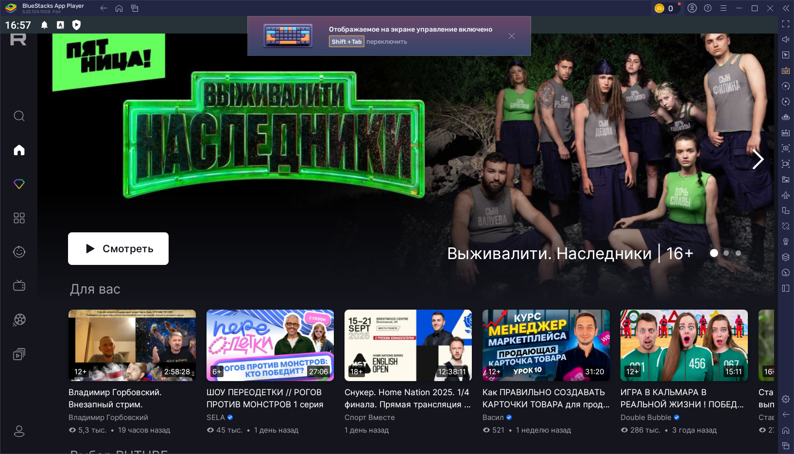Open Владимир Горбовский channel name link
The width and height of the screenshot is (794, 454).
(x=108, y=418)
